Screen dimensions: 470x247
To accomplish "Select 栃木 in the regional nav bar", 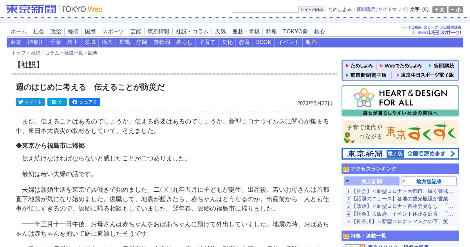I will (107, 42).
